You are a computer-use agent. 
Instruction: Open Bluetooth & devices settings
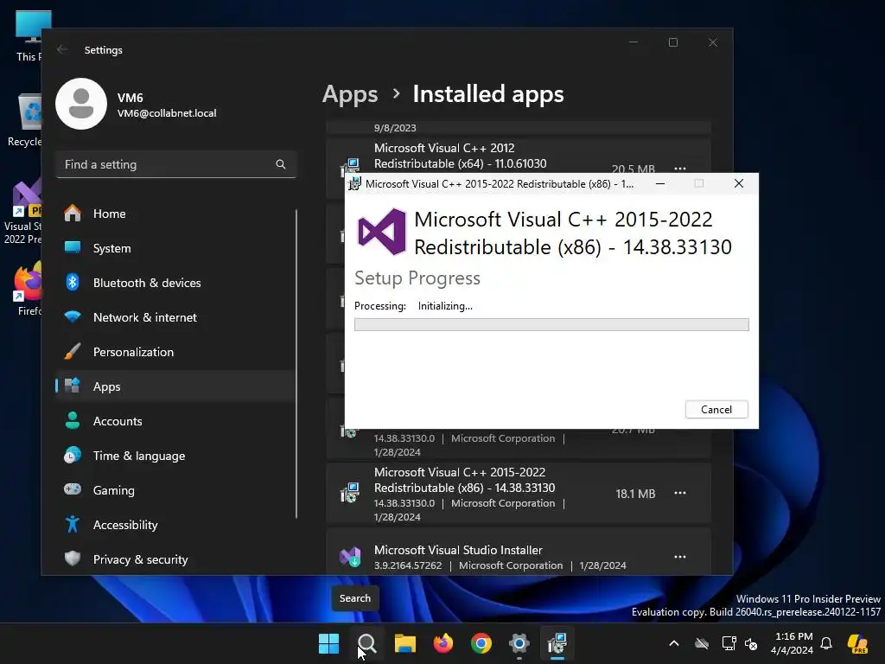coord(175,283)
